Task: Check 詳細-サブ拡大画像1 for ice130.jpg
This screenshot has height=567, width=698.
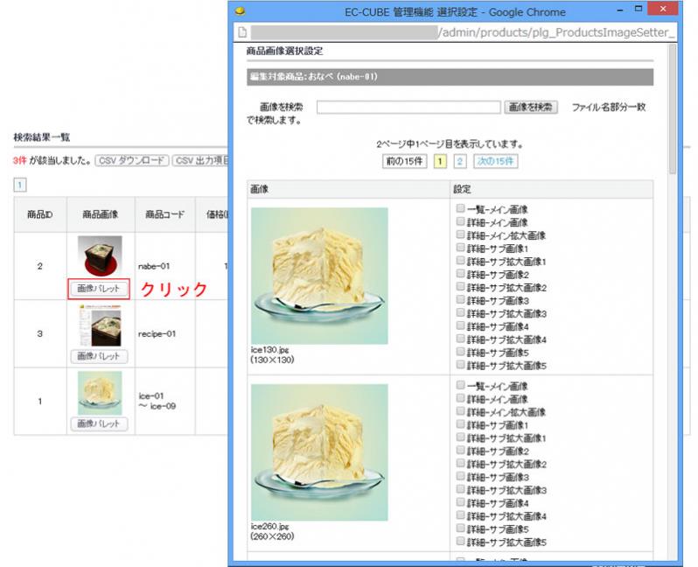Action: click(460, 260)
